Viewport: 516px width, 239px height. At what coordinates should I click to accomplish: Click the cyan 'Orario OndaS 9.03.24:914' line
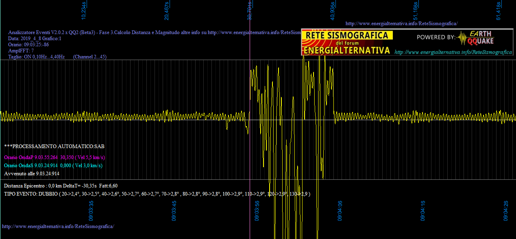[53, 166]
